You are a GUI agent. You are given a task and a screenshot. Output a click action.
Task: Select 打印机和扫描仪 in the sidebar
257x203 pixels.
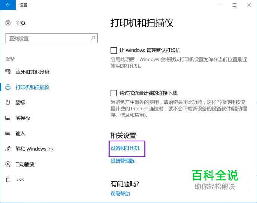point(32,87)
